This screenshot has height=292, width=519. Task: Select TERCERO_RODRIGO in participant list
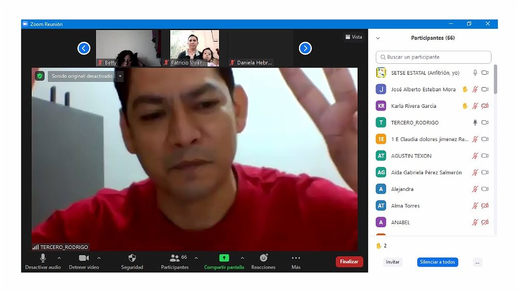(415, 122)
